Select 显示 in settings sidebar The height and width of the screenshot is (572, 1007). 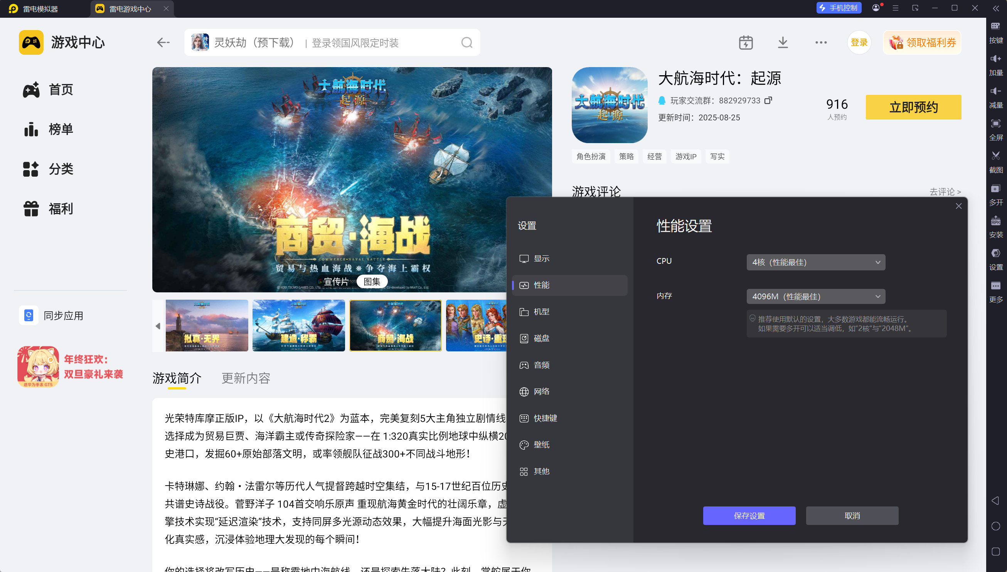[541, 258]
